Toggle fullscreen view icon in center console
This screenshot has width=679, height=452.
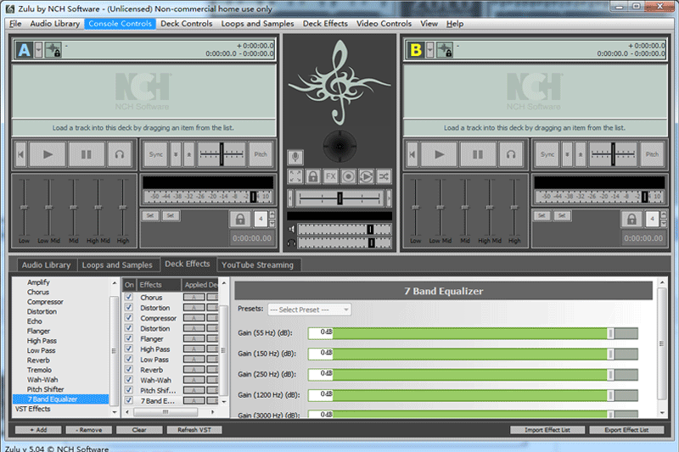(x=295, y=176)
